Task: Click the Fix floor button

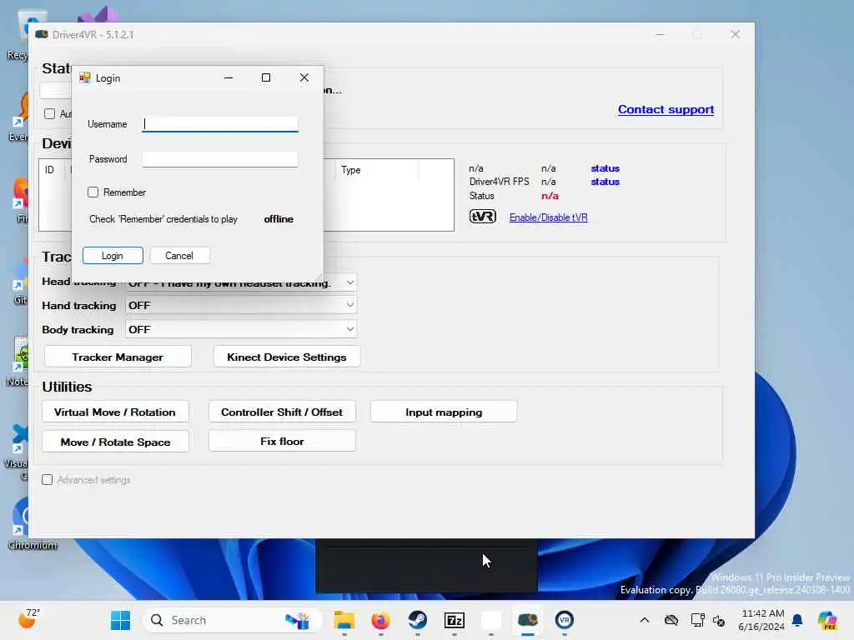Action: [282, 442]
